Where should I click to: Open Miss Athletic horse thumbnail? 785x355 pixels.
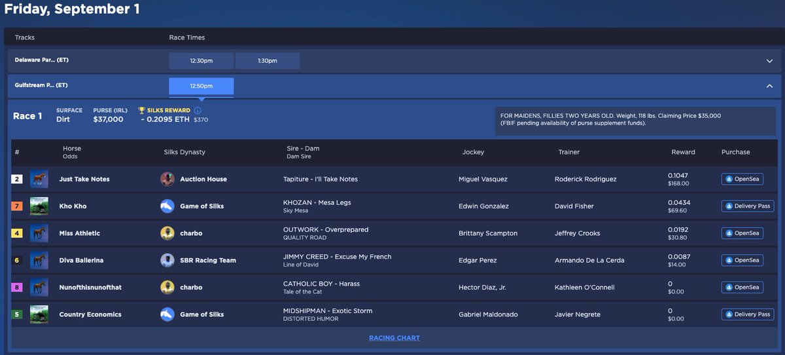39,233
